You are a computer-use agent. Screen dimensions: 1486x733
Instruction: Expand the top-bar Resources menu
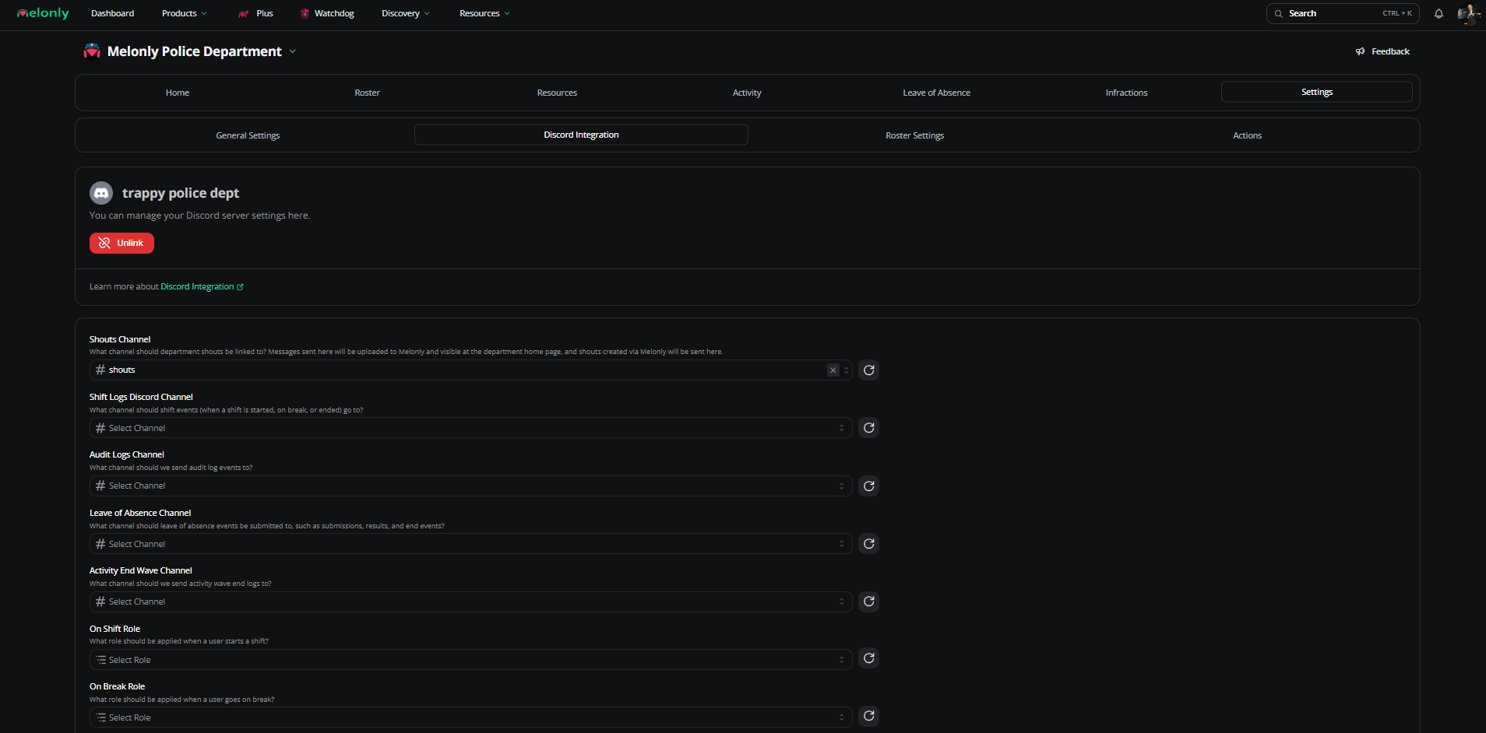[x=484, y=13]
